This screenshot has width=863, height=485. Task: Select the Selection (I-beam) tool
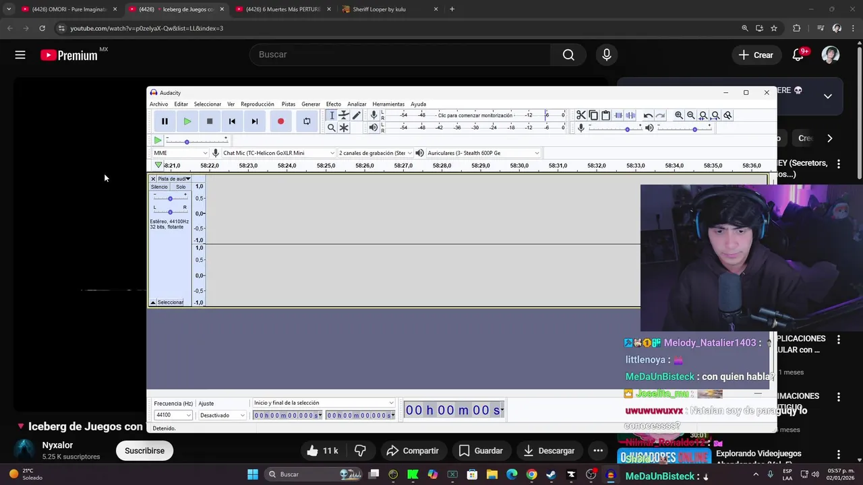click(x=332, y=115)
